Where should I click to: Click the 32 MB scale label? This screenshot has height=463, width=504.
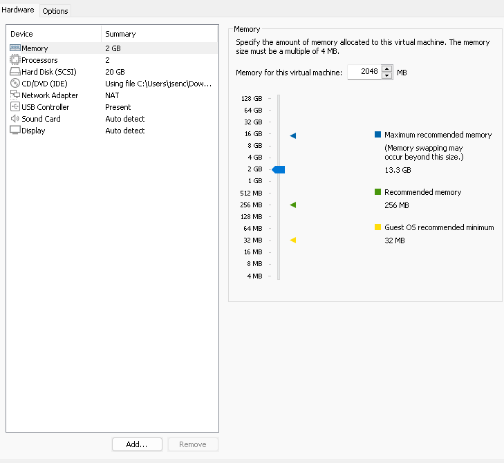pyautogui.click(x=252, y=240)
